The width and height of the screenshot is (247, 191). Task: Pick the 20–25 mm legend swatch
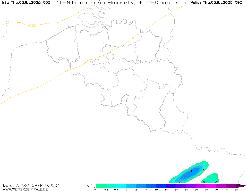pos(181,186)
